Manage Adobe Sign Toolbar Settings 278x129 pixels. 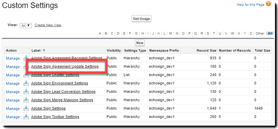pos(13,117)
